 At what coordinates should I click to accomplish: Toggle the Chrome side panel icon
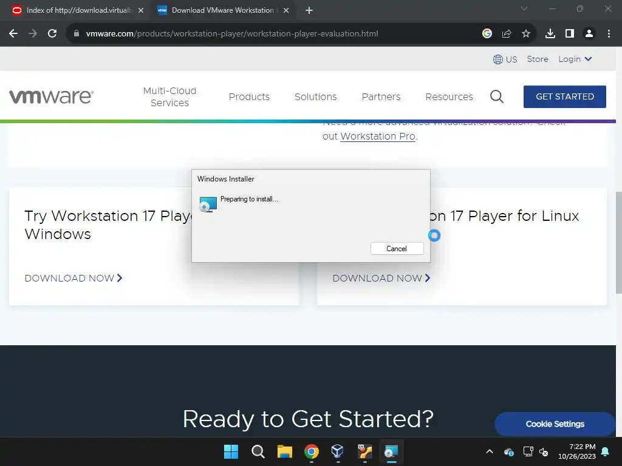[569, 34]
